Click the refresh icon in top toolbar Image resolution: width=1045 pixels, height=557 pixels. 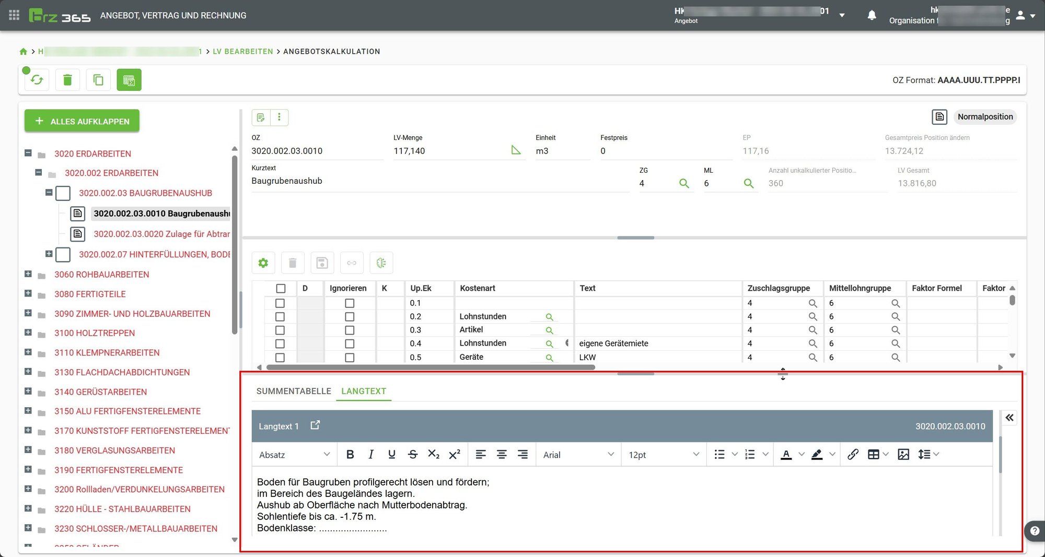click(37, 80)
